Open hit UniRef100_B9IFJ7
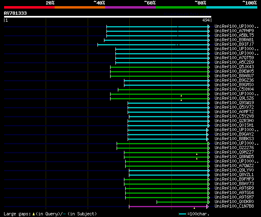Screen dimensions: 261x217 pyautogui.click(x=234, y=45)
